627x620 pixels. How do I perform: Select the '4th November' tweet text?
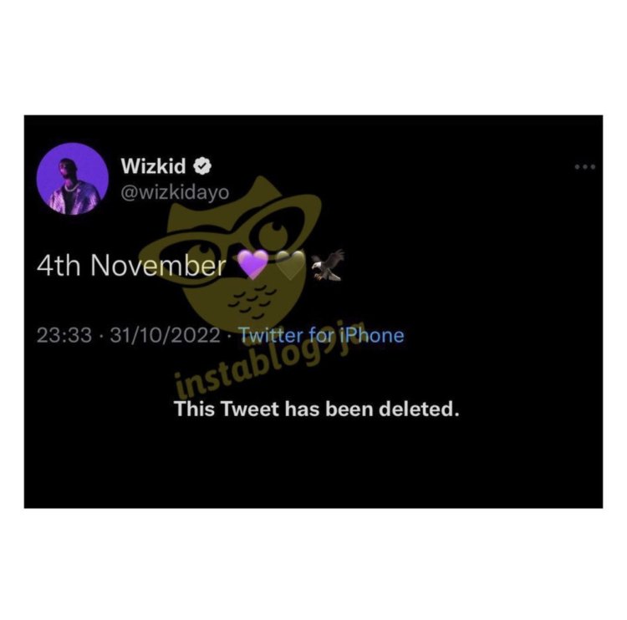131,266
